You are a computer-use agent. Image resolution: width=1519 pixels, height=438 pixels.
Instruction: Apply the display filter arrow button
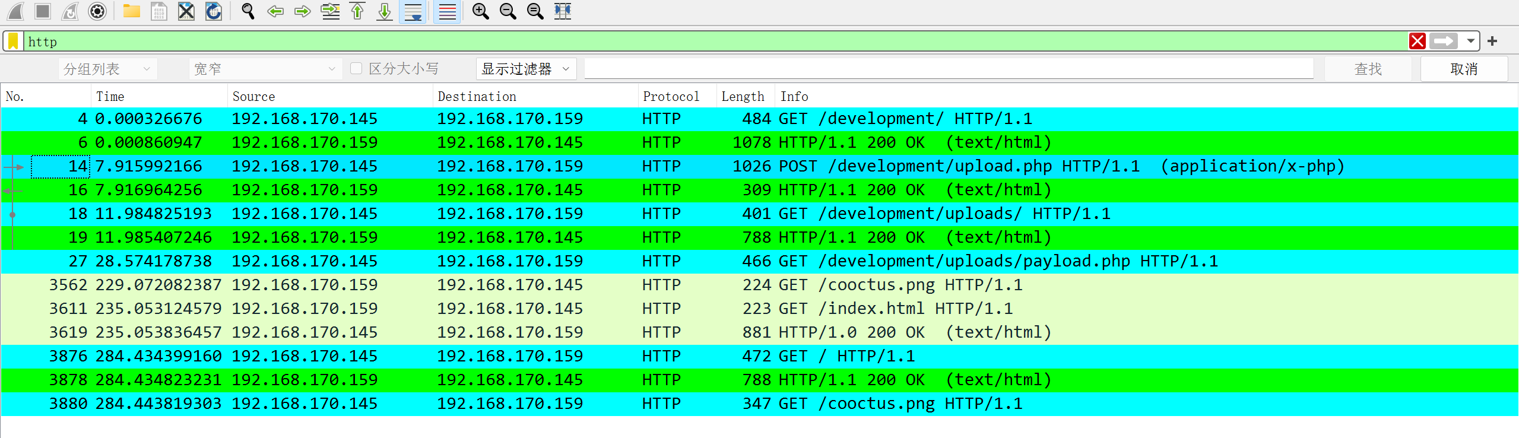pos(1444,41)
